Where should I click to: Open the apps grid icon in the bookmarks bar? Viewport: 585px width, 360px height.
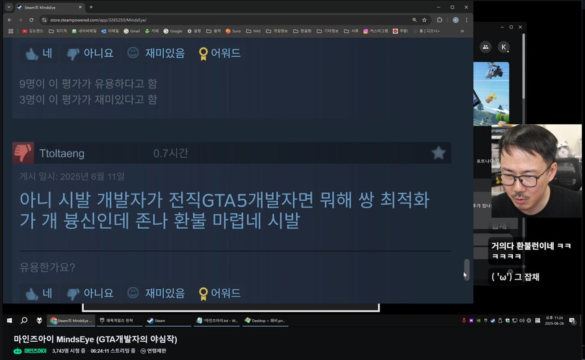(11, 31)
